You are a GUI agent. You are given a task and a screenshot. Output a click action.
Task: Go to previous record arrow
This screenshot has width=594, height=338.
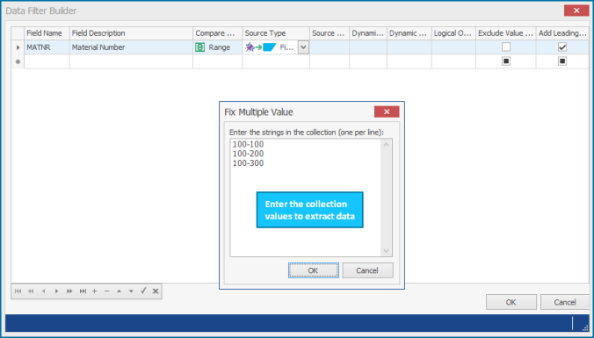pos(44,291)
